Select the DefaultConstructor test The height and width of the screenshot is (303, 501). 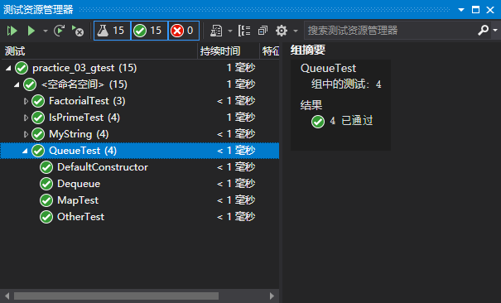pyautogui.click(x=140, y=167)
